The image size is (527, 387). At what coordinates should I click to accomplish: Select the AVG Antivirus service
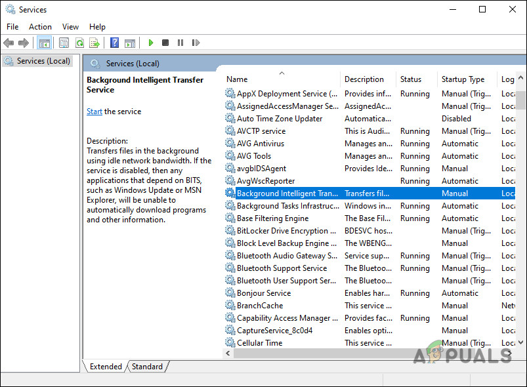coord(261,144)
